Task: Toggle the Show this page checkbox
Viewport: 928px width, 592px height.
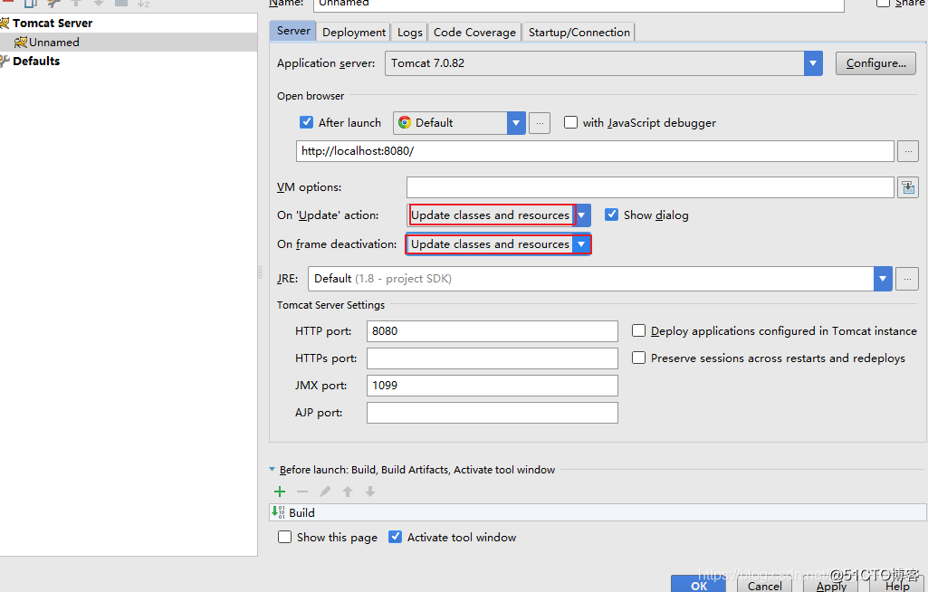Action: coord(284,537)
